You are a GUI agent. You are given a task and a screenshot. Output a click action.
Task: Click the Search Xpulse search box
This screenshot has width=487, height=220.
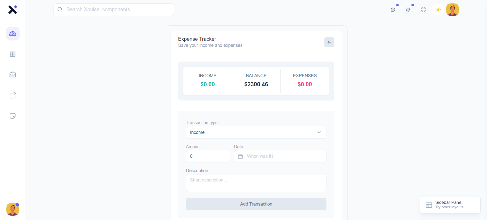click(x=114, y=10)
